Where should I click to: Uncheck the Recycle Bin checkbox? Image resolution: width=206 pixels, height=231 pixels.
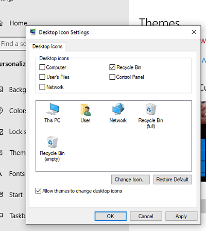pos(112,67)
